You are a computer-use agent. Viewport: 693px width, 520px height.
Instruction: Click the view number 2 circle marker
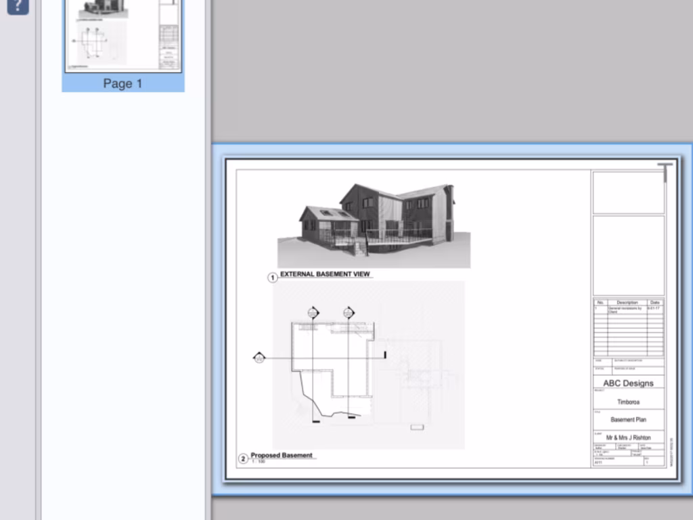(244, 459)
